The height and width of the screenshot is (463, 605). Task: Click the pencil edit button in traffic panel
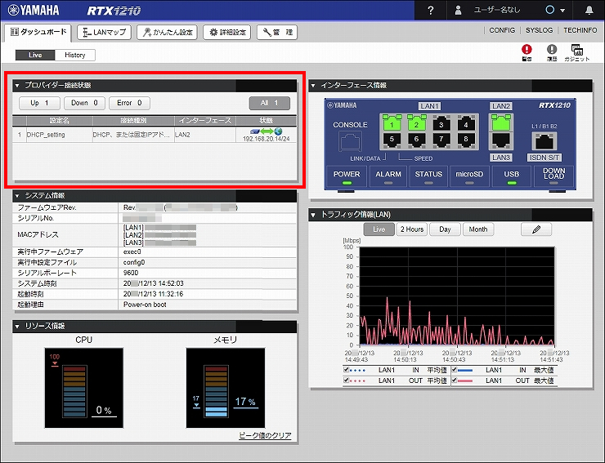[x=536, y=229]
